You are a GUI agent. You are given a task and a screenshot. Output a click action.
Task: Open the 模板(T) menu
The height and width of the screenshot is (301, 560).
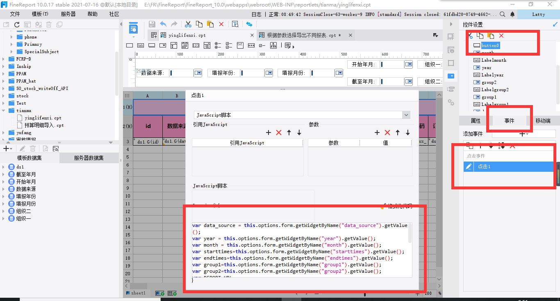click(40, 14)
